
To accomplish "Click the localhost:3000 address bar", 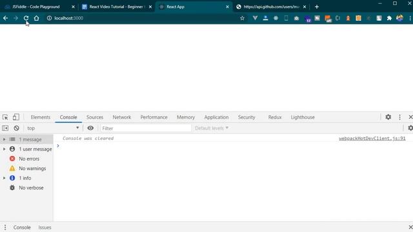I will tap(142, 18).
